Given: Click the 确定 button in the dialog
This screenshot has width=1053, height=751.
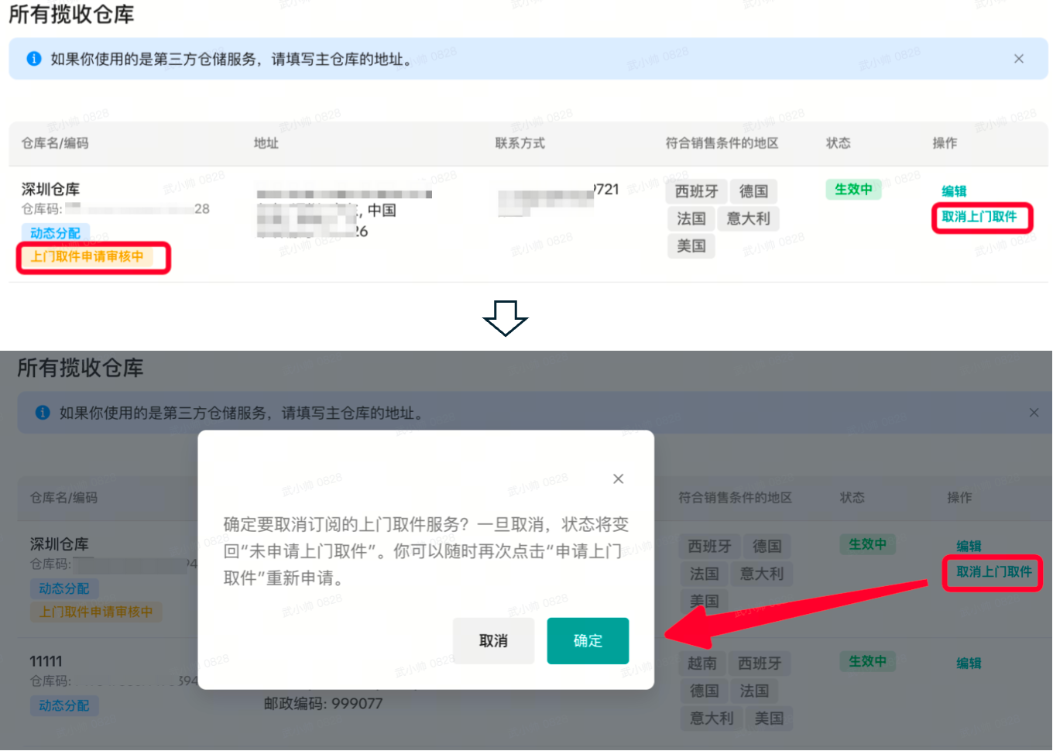Looking at the screenshot, I should pyautogui.click(x=588, y=640).
